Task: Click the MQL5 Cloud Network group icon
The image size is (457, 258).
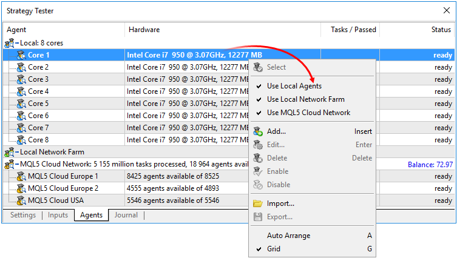Action: point(9,164)
